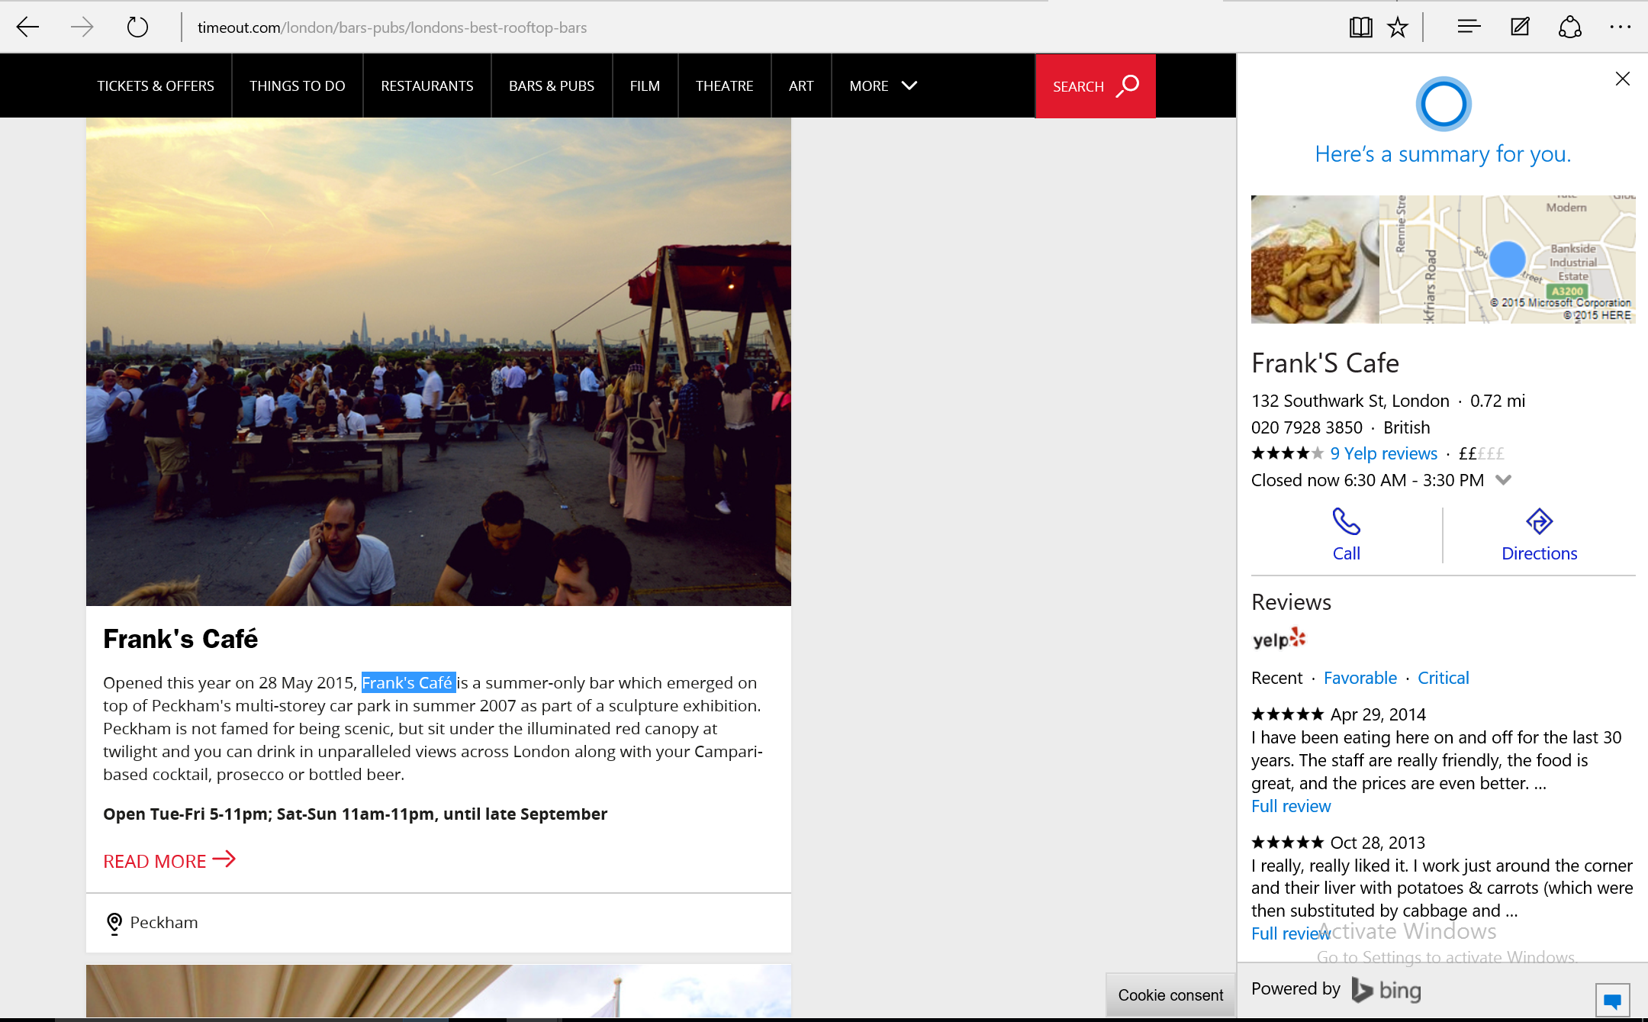Open the More actions ellipsis menu

[1620, 27]
